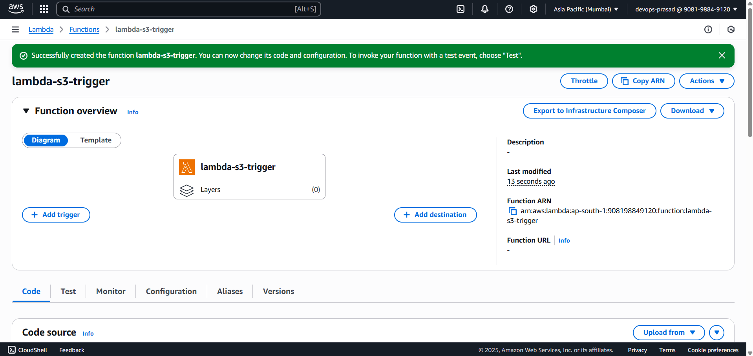Copy the function ARN using the copy icon
This screenshot has width=753, height=356.
[x=513, y=211]
